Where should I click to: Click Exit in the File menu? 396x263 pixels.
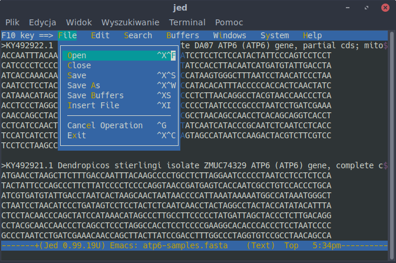coord(77,135)
